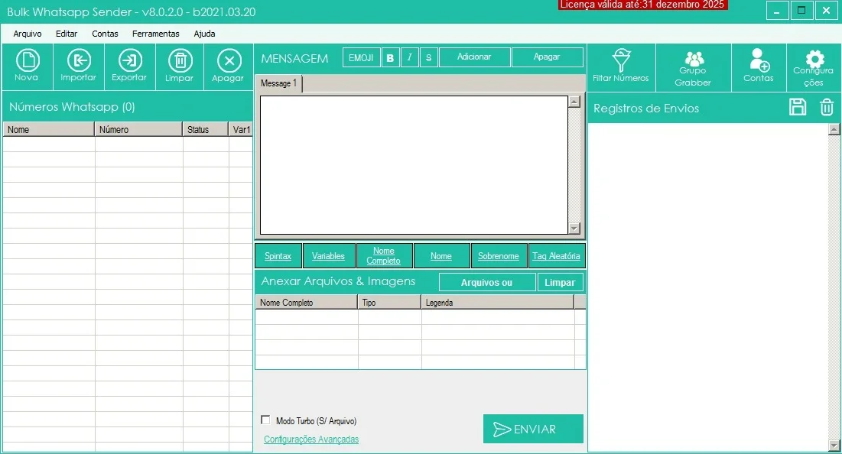Enable Modo Turbo checkbox
Viewport: 842px width, 454px height.
point(265,420)
